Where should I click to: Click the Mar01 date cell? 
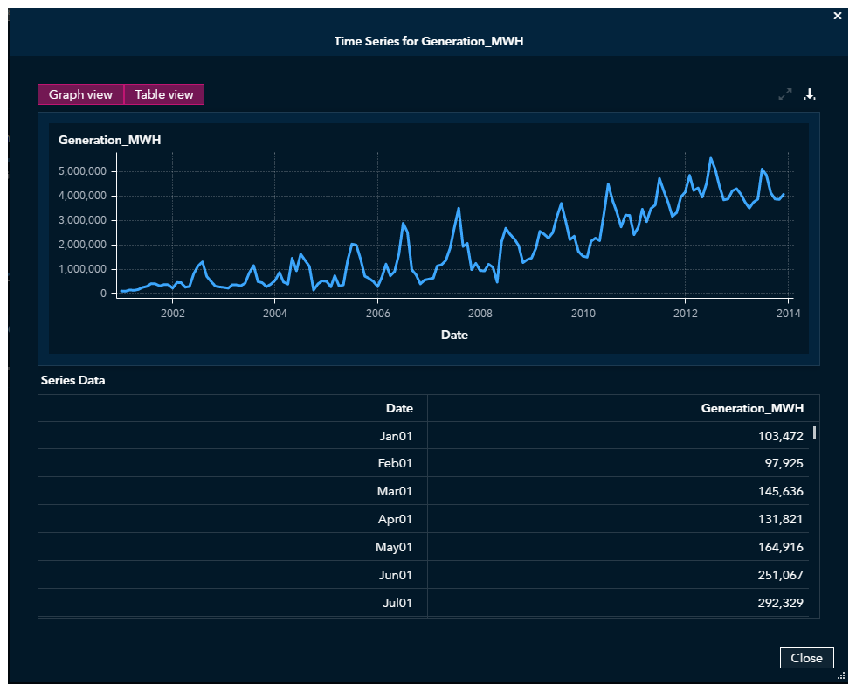pos(394,491)
